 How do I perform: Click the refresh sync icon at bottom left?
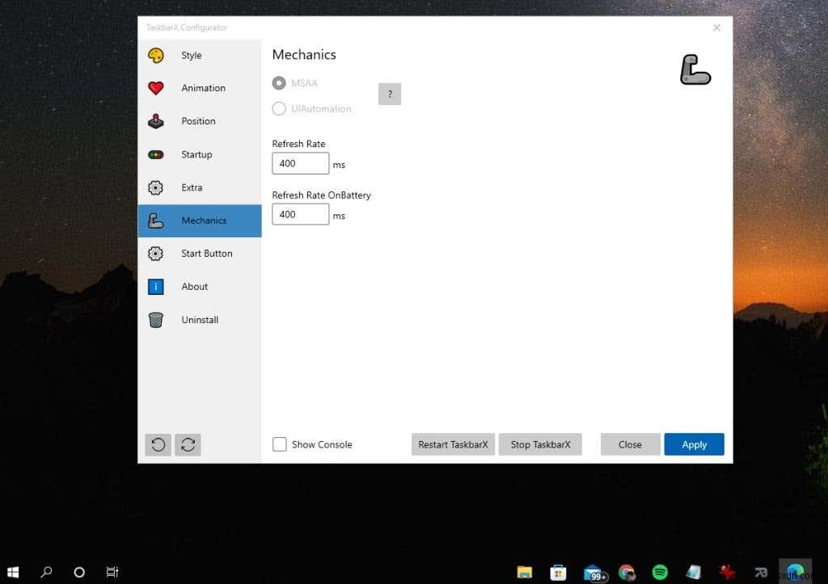coord(188,444)
